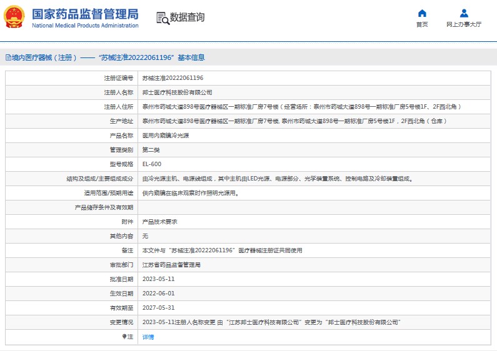Click the 备注 remark text
Image resolution: width=497 pixels, height=351 pixels.
[222, 250]
